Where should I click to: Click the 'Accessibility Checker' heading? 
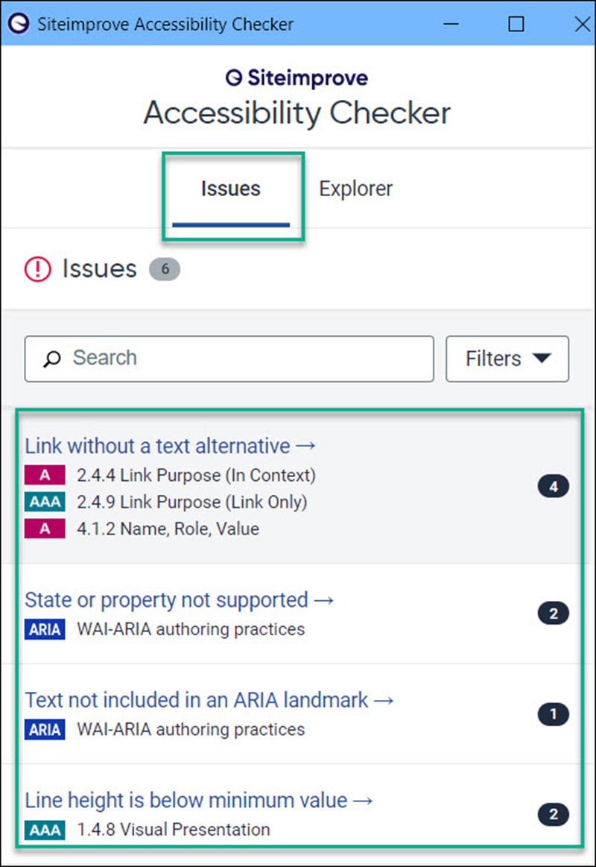[x=297, y=113]
